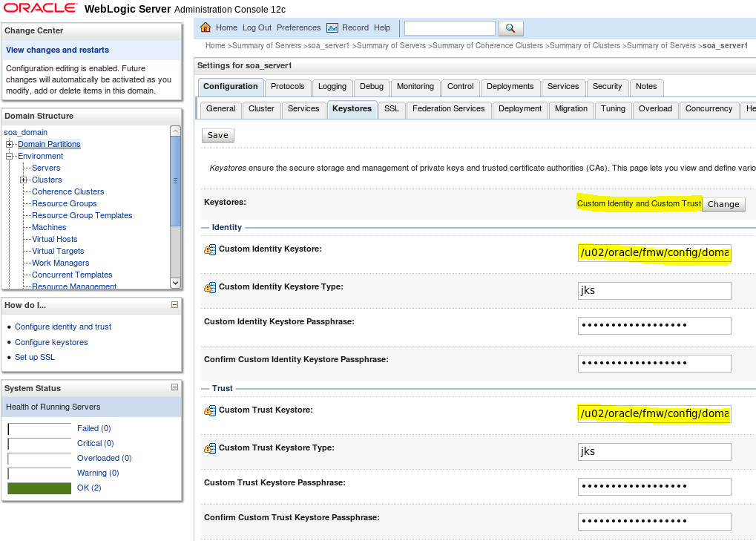756x541 pixels.
Task: Click Set up SSL link
Action: click(x=35, y=357)
